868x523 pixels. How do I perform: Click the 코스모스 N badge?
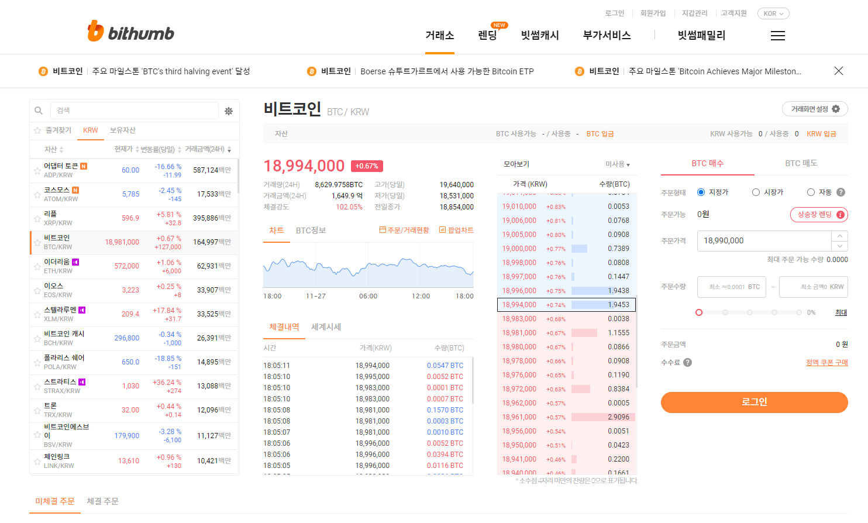pos(75,190)
